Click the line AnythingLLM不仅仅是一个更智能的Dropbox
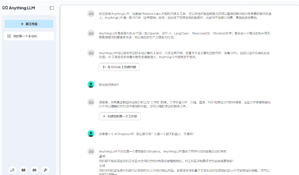This screenshot has width=299, height=175. (x=163, y=152)
